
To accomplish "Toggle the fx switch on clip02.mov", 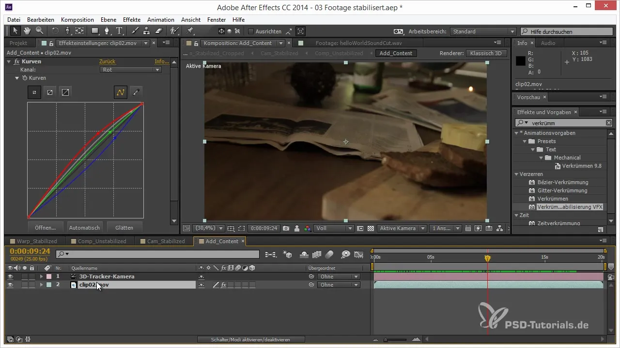I will 224,285.
